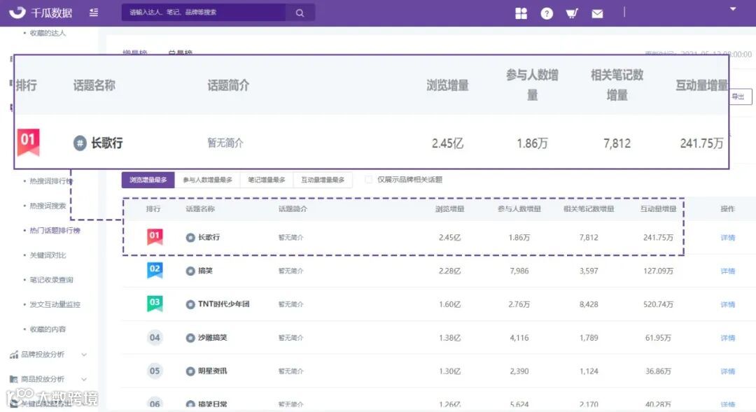This screenshot has height=412, width=756.
Task: Click the 1,124 value for 明星资讯
Action: tap(589, 371)
